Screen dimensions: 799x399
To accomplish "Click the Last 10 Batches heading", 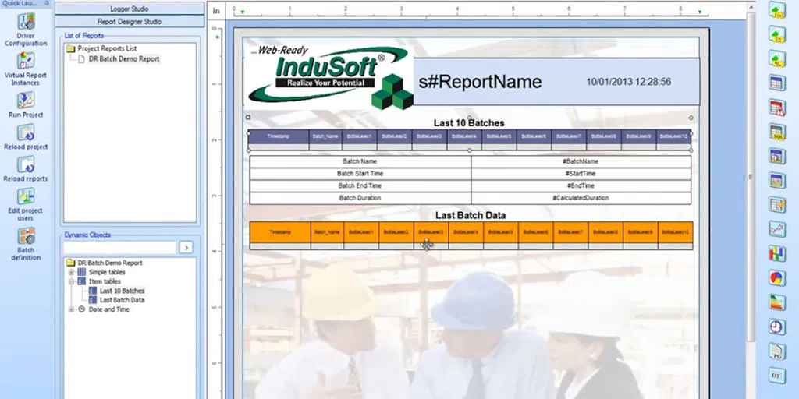I will [469, 122].
